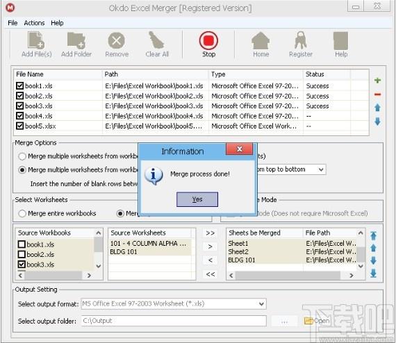Viewport: 396px width, 343px height.
Task: Click the File Name column header
Action: pos(58,74)
